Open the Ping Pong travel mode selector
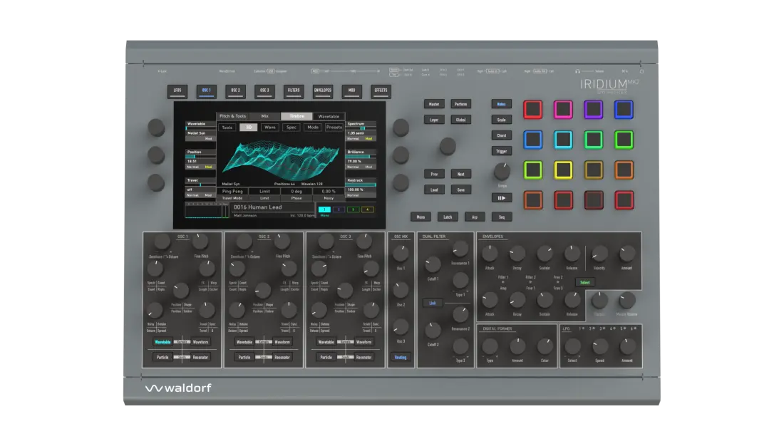784x441 pixels. pyautogui.click(x=232, y=191)
